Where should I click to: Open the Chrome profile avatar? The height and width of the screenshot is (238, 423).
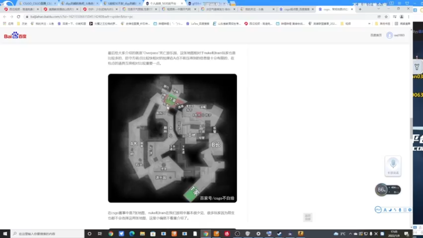401,17
